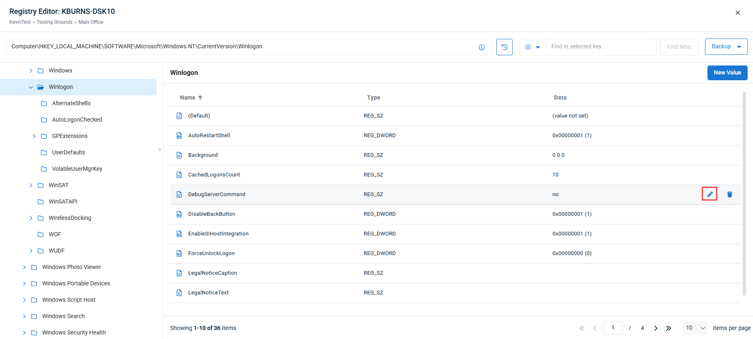Click the info icon in path bar
Viewport: 753px width, 339px height.
point(481,47)
